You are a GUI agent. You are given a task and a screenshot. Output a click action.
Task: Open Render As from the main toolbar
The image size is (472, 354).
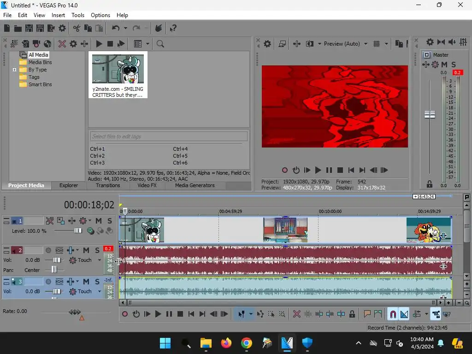point(51,28)
